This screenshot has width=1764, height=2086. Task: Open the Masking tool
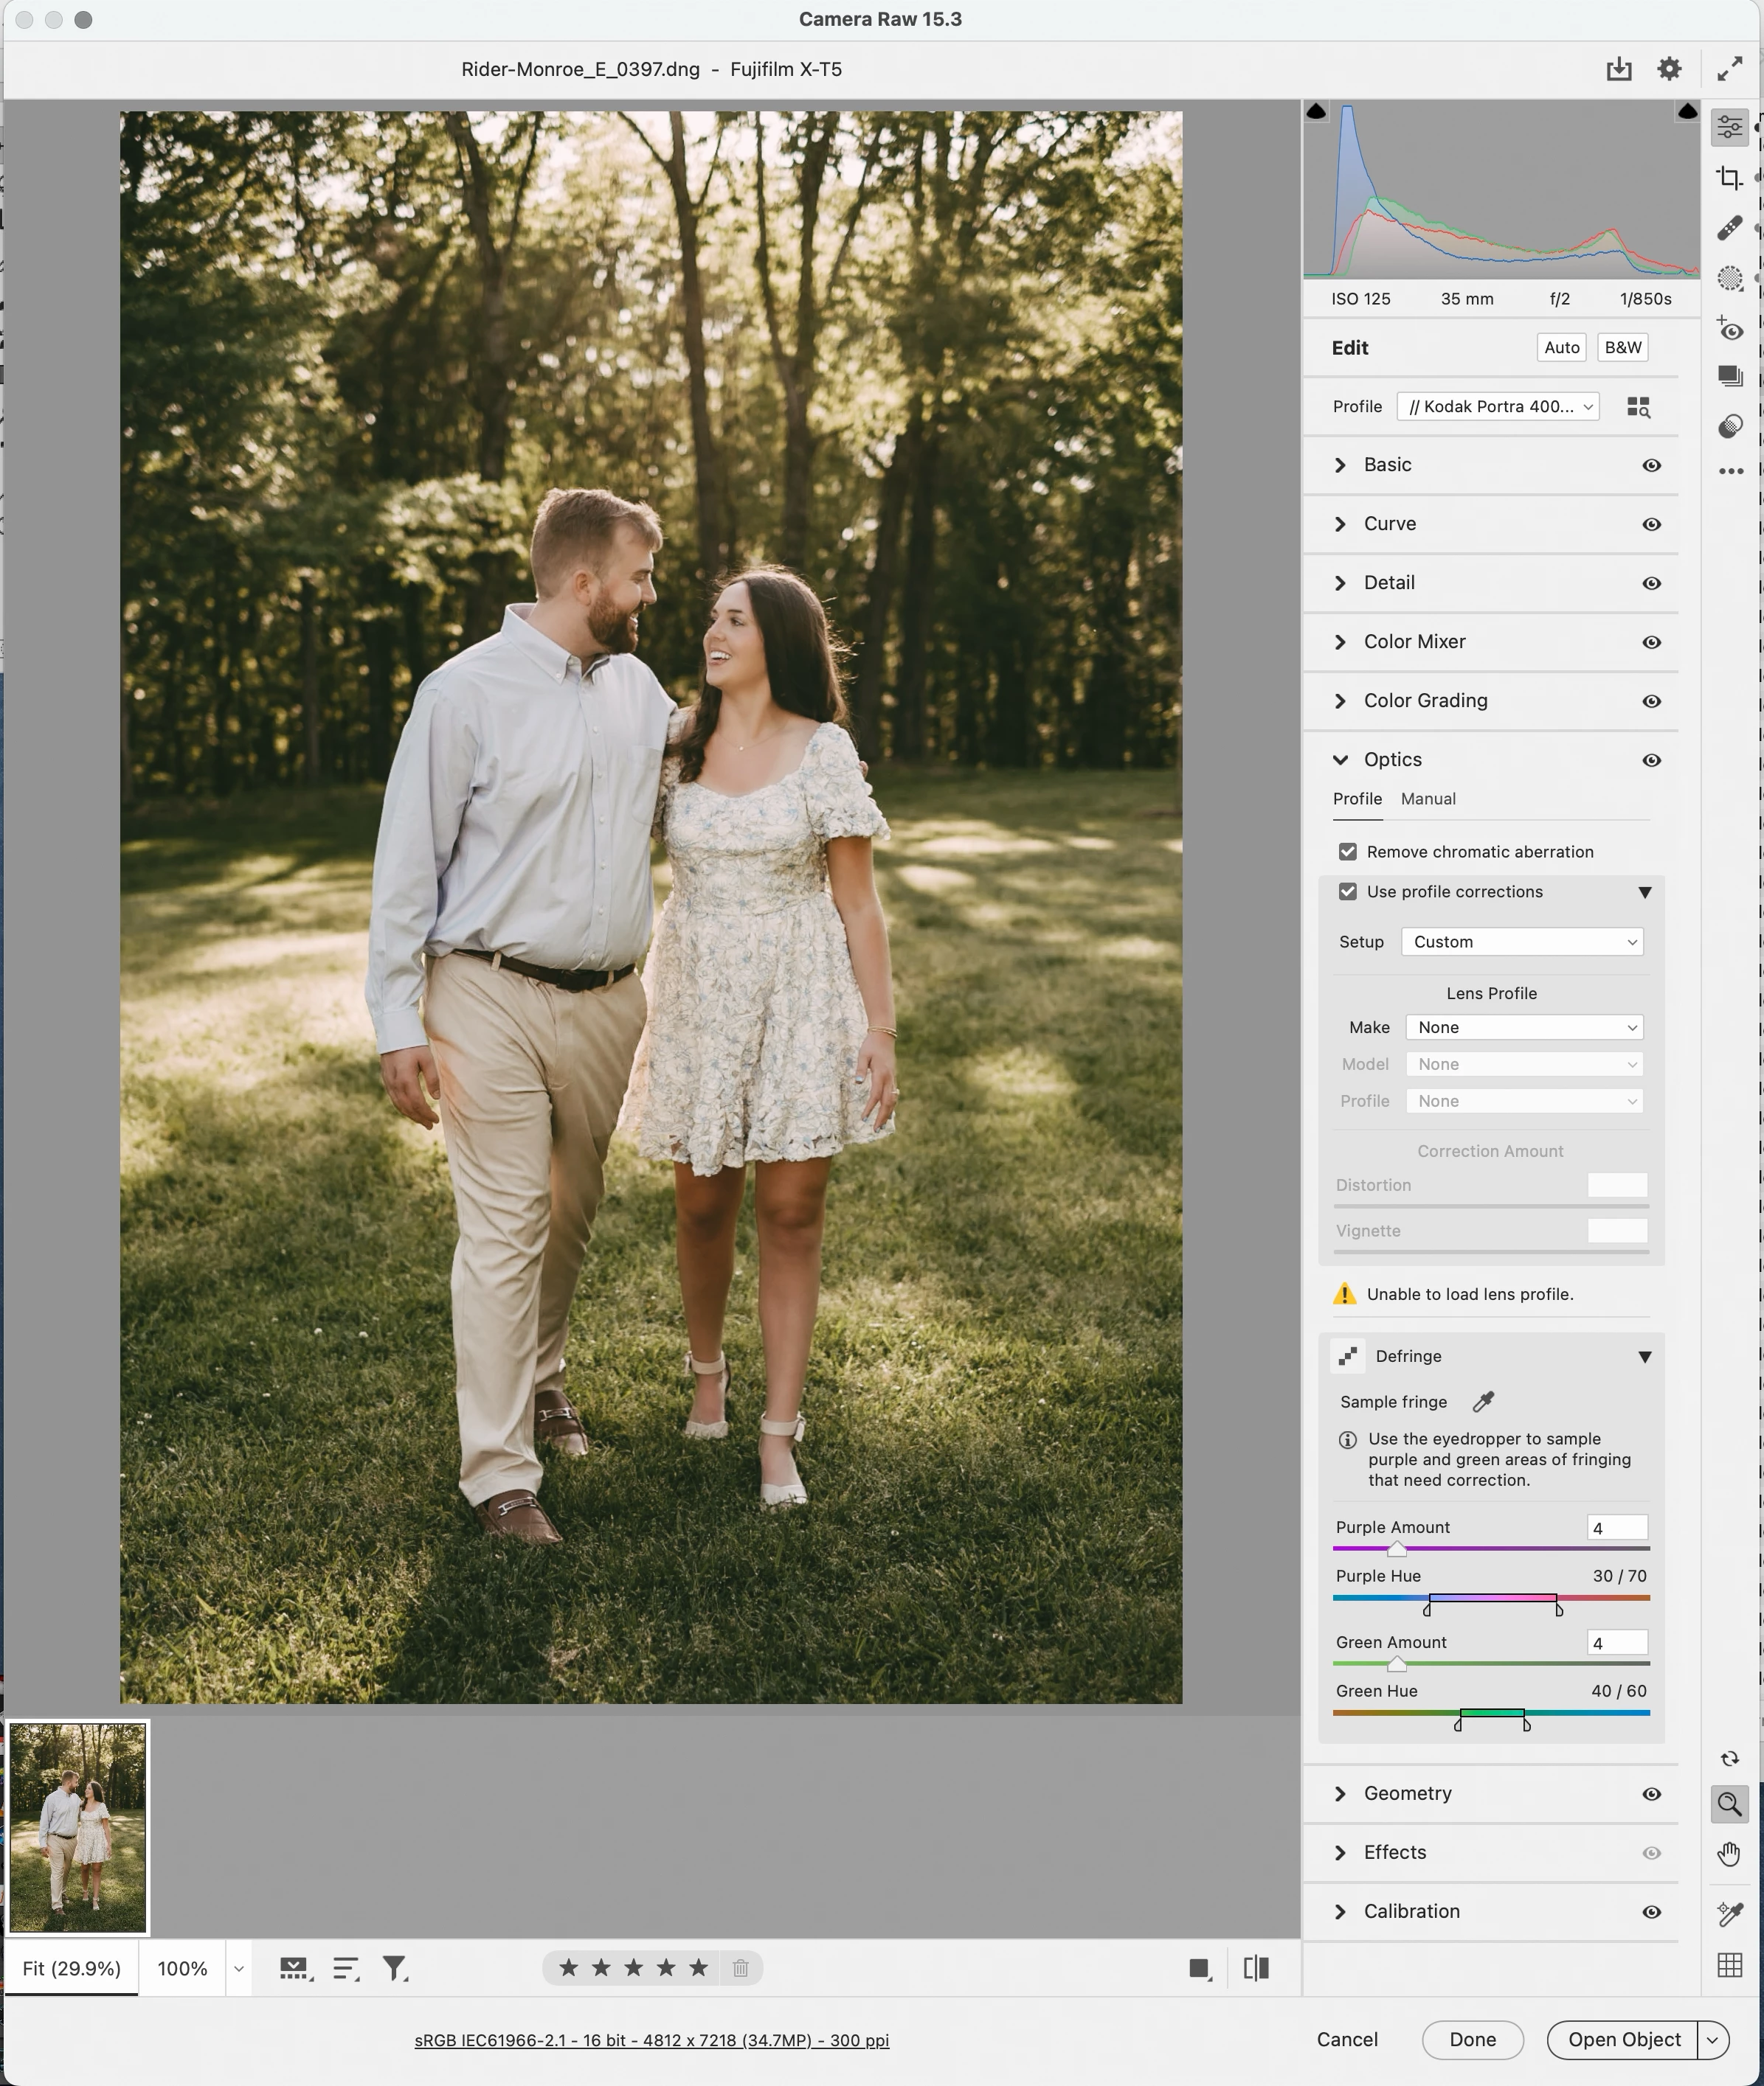[1729, 278]
